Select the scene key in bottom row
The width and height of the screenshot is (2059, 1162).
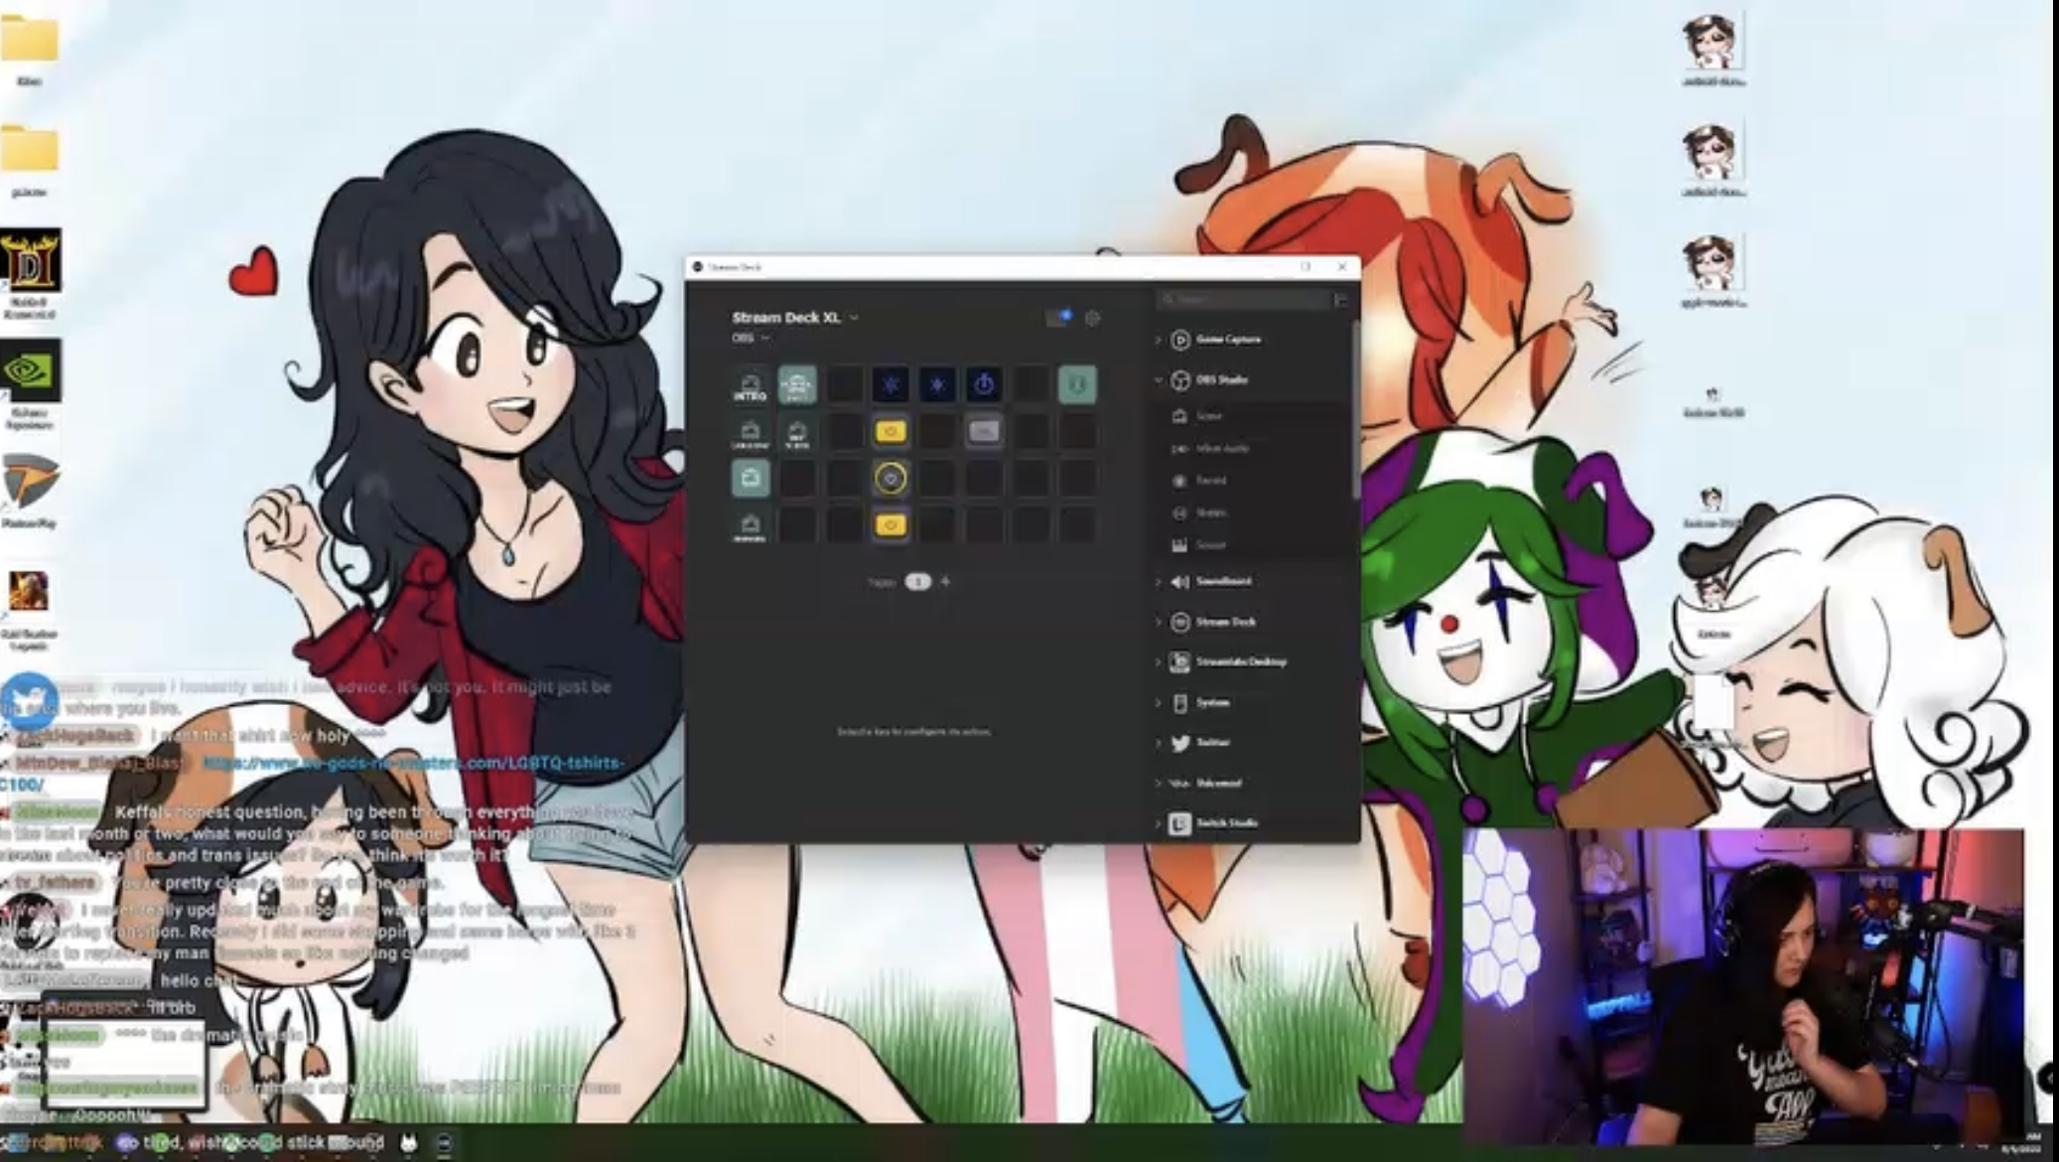[x=750, y=525]
